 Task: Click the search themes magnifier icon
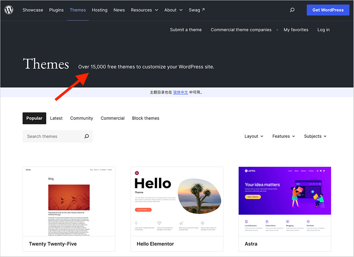[x=87, y=136]
